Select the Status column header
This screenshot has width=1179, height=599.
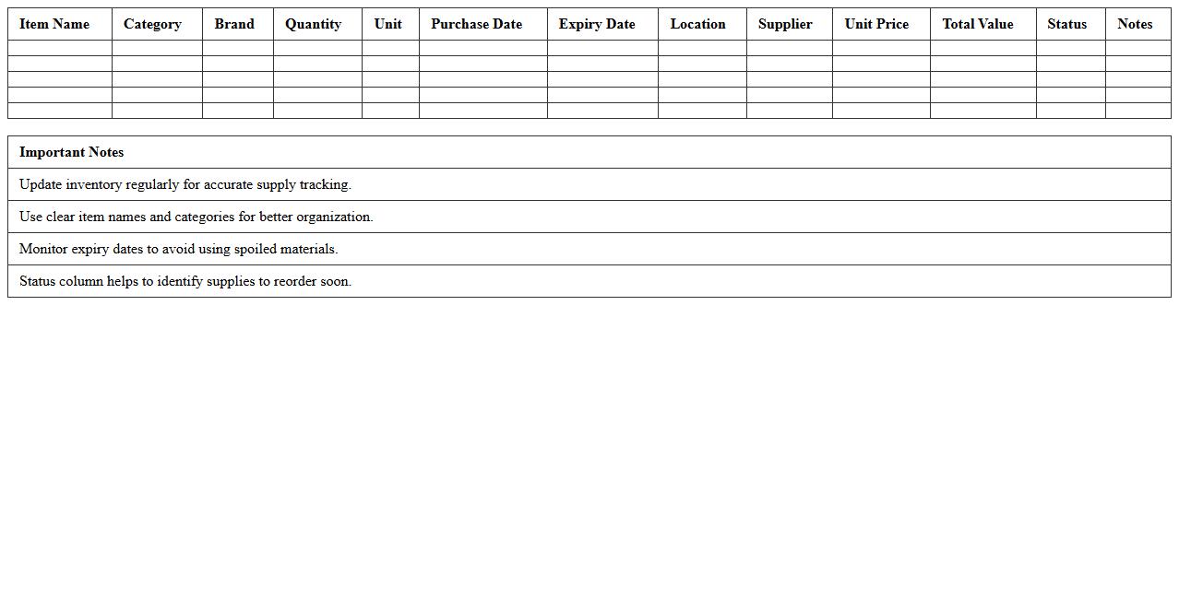(1066, 24)
